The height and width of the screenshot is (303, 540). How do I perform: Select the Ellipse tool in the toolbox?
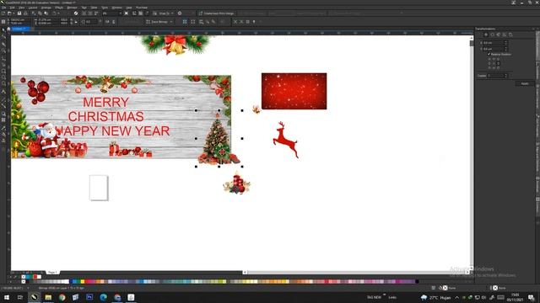coord(3,77)
